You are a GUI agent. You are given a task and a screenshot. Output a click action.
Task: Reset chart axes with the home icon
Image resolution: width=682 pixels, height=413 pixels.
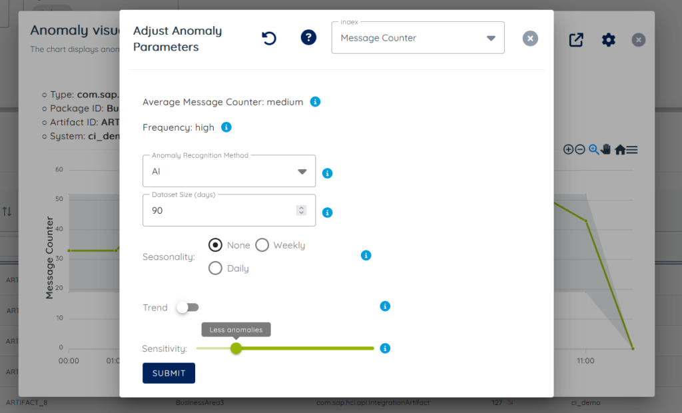tap(619, 149)
